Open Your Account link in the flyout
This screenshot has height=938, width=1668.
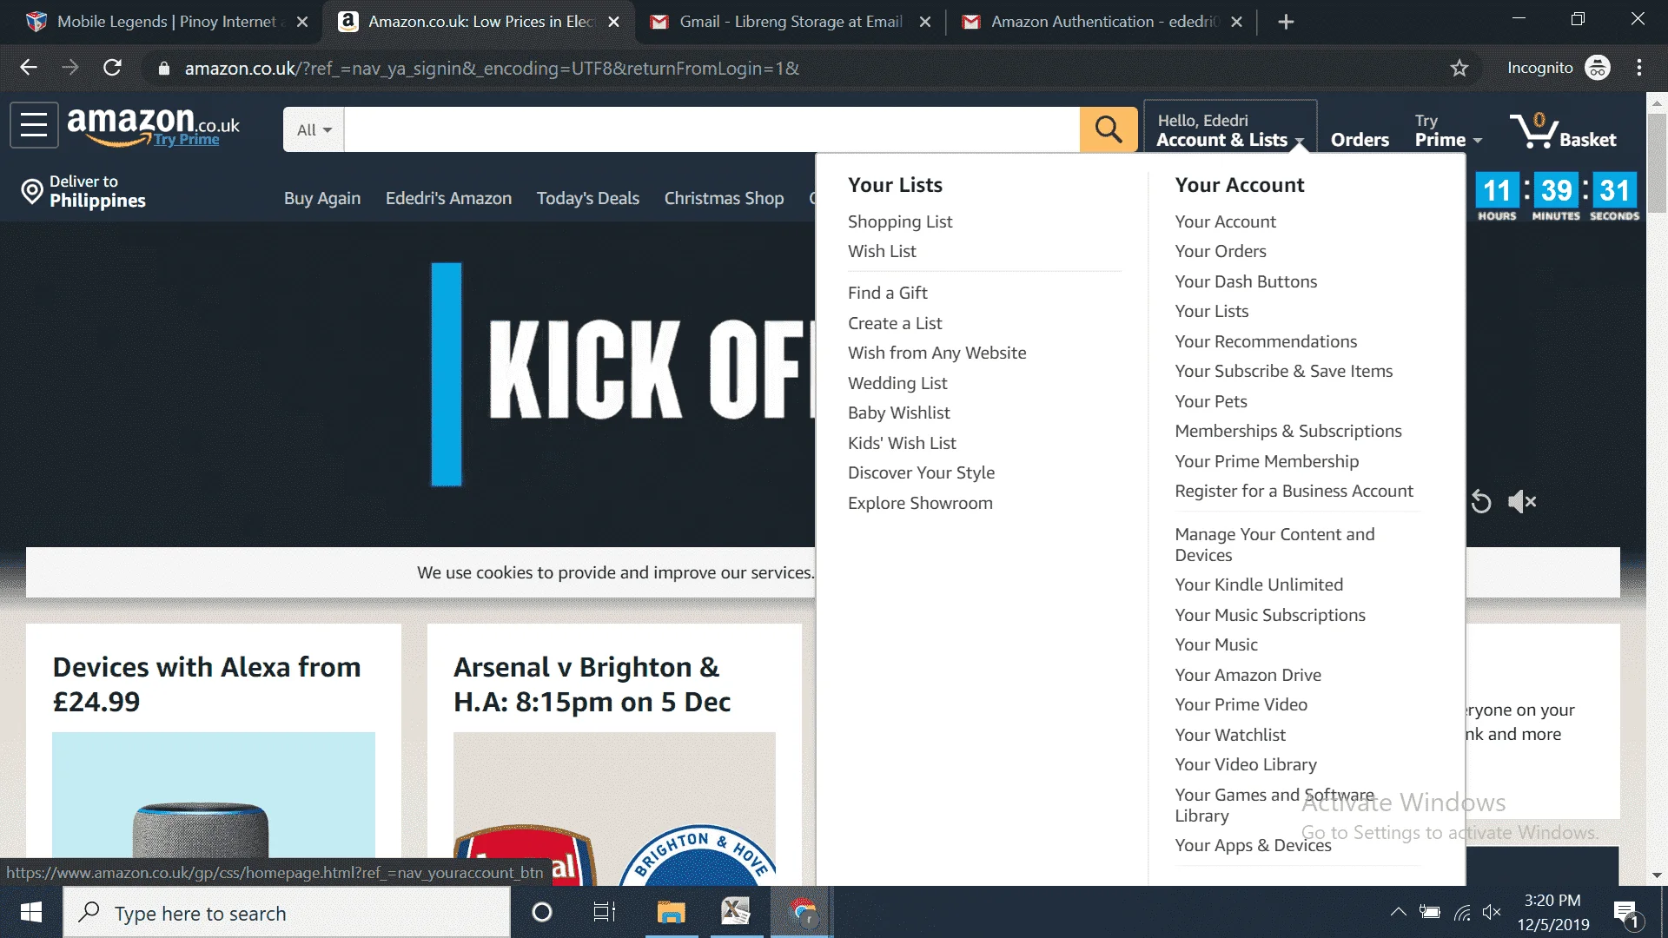(1225, 221)
